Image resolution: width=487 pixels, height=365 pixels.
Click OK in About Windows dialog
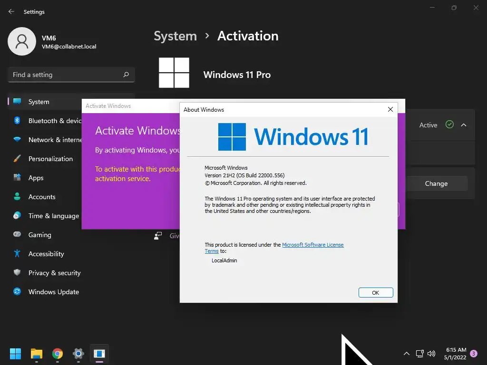pos(376,292)
